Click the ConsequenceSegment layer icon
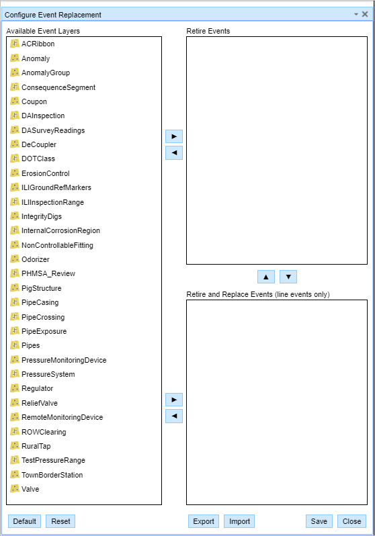Image resolution: width=375 pixels, height=536 pixels. tap(14, 87)
